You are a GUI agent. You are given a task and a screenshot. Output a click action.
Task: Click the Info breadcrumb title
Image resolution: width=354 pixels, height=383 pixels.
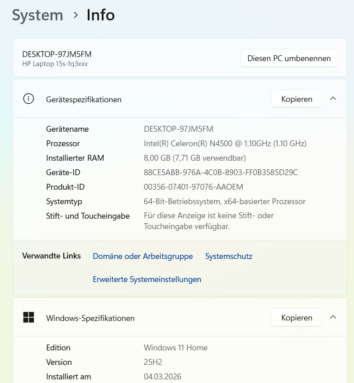(100, 15)
